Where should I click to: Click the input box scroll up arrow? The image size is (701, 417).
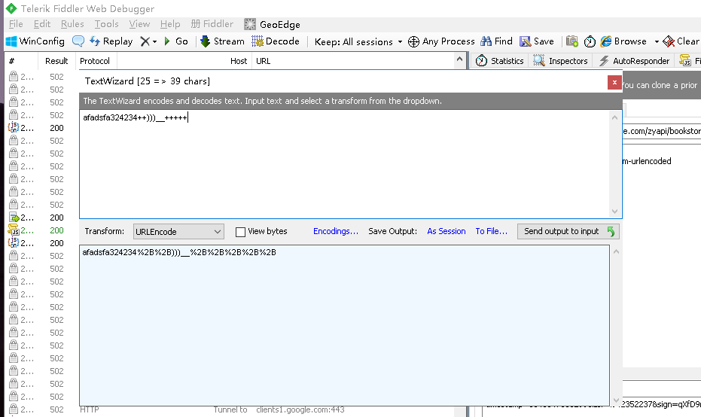point(614,117)
